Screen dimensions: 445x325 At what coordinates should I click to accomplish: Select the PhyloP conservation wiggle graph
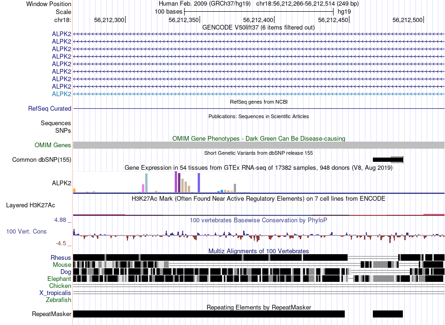(x=259, y=235)
